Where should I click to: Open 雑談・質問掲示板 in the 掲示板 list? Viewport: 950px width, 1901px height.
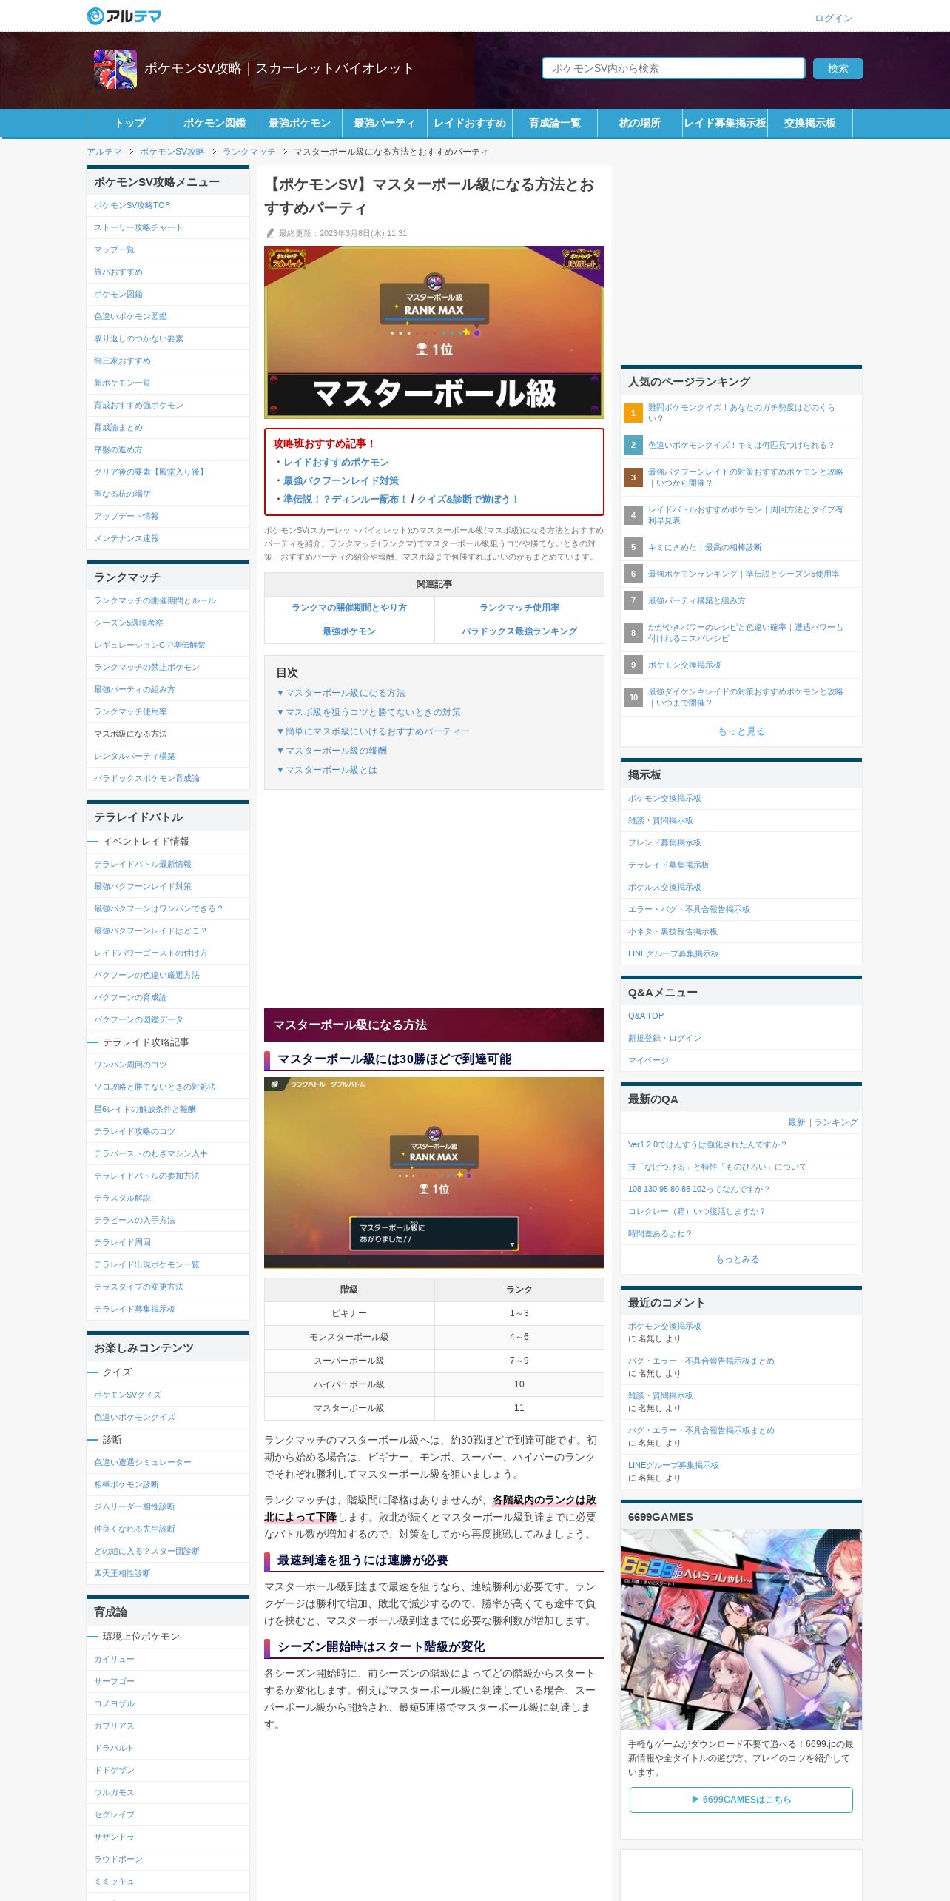[741, 820]
